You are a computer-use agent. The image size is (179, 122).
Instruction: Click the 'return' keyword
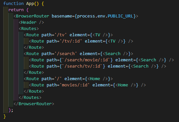point(16,10)
